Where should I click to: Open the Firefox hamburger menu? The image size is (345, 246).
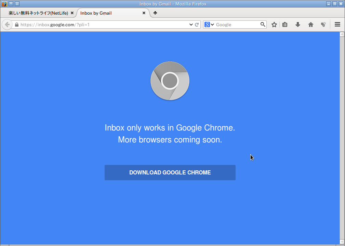click(337, 25)
